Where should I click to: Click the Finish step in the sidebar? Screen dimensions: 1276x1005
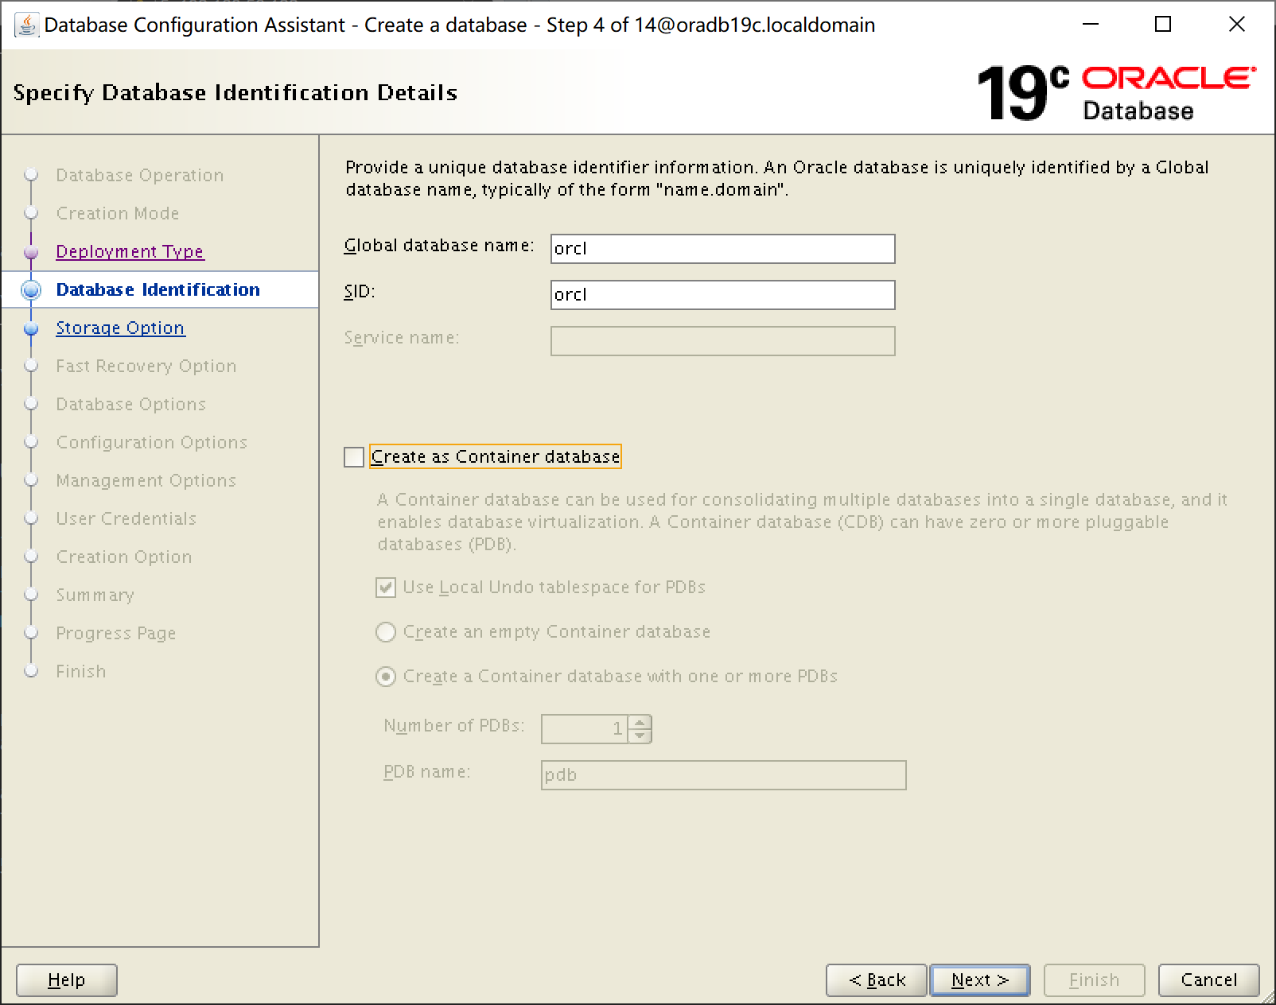tap(81, 671)
